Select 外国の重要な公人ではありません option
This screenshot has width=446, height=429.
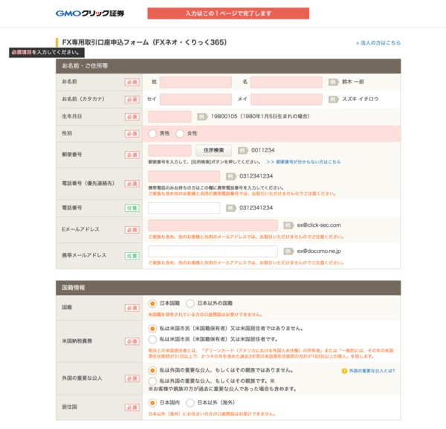(x=152, y=370)
